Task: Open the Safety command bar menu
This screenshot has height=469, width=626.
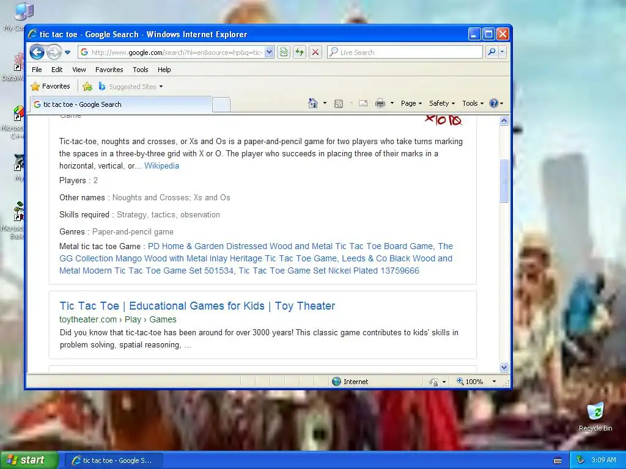Action: pos(441,103)
